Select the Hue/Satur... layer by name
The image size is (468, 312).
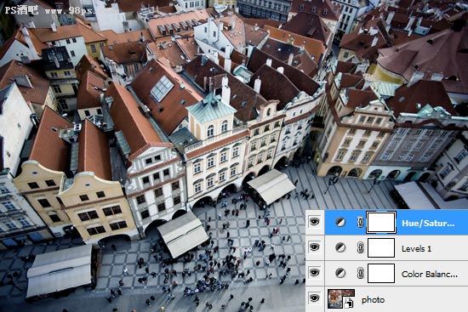428,223
